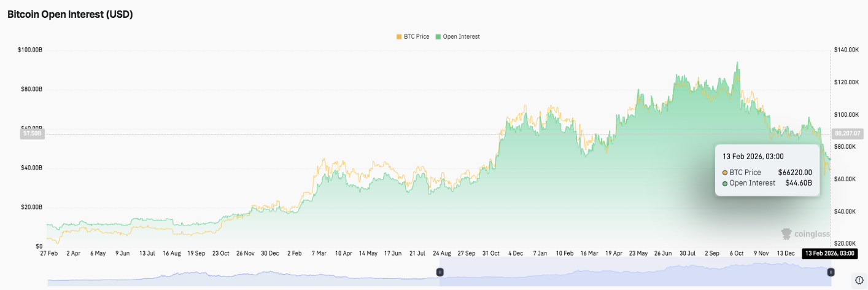Image resolution: width=868 pixels, height=290 pixels.
Task: Click the 13 Feb 2026, 03:00 axis label
Action: click(x=829, y=253)
